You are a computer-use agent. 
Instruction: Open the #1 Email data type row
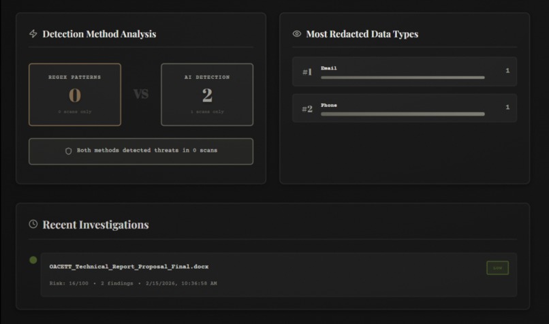pyautogui.click(x=405, y=71)
